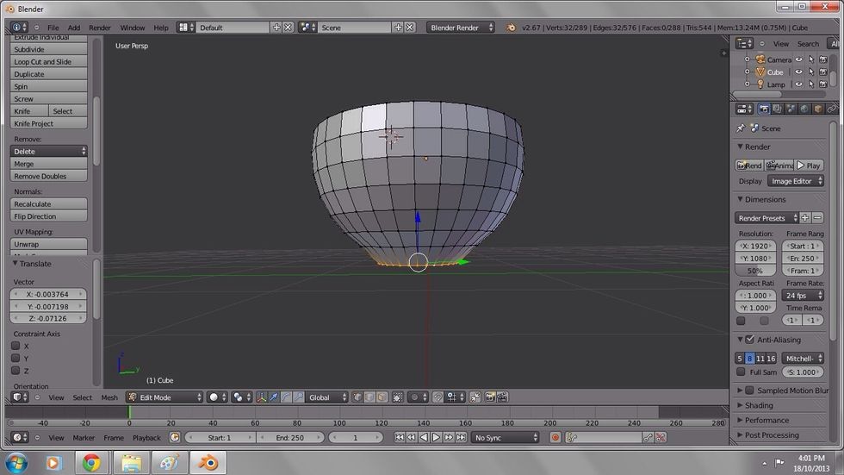Toggle the Anti-Aliasing checkbox
This screenshot has height=475, width=844.
click(750, 340)
